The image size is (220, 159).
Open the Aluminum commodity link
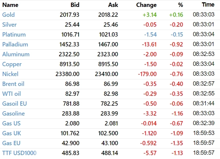16,54
